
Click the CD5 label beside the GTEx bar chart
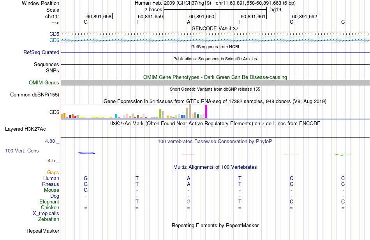point(54,112)
